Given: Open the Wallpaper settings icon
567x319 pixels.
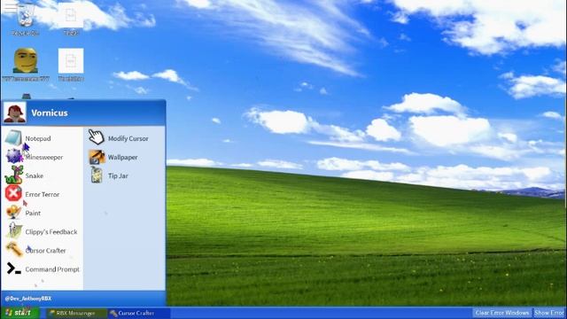Looking at the screenshot, I should pyautogui.click(x=97, y=157).
